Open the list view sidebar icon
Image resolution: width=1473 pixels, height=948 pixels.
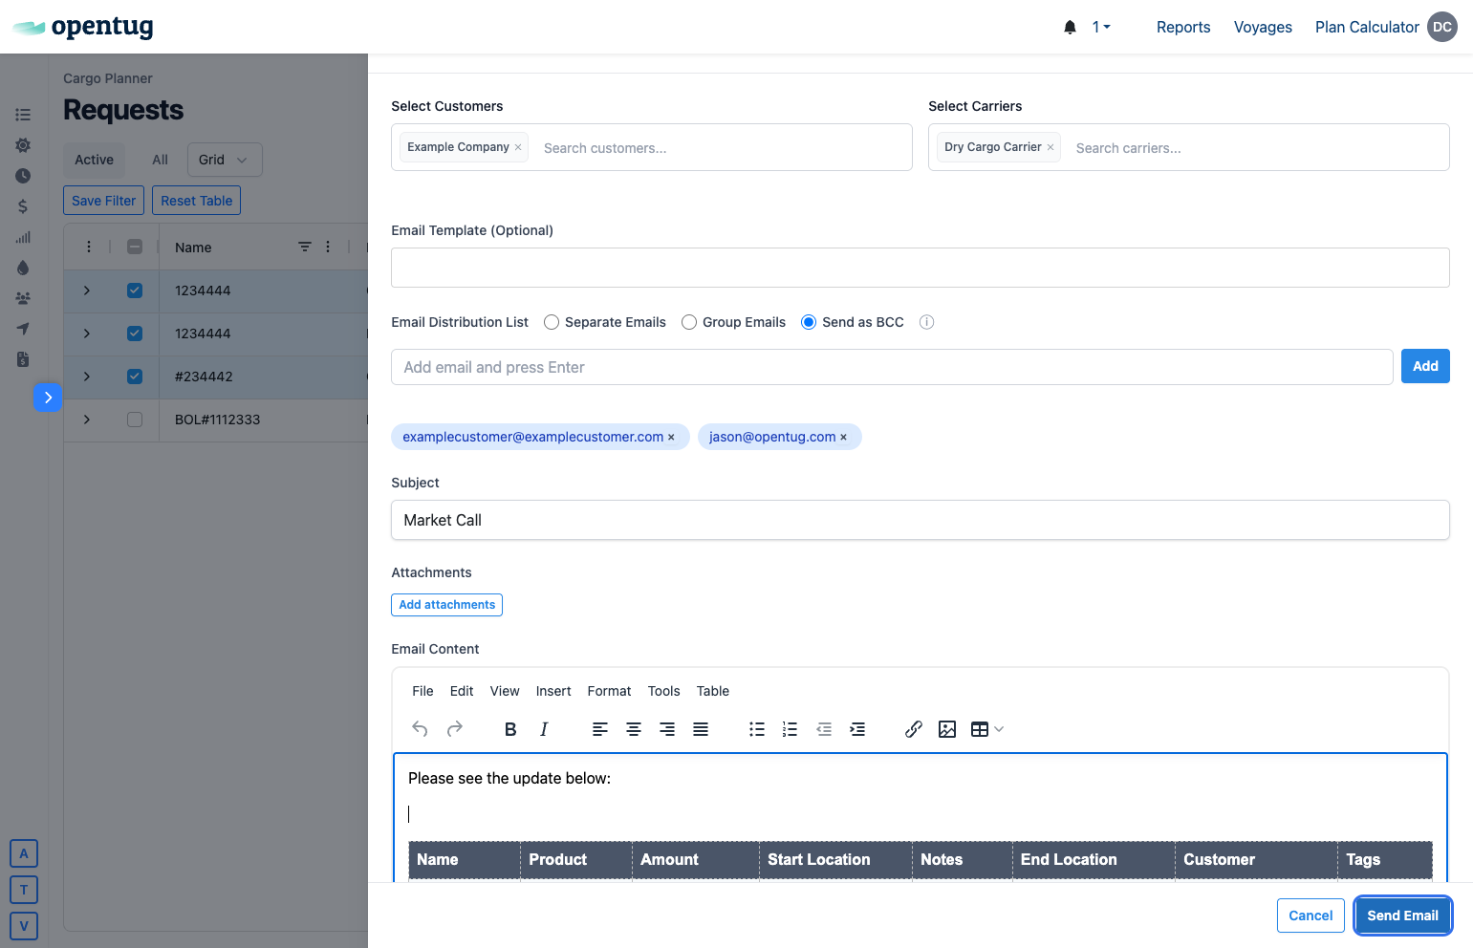coord(23,115)
